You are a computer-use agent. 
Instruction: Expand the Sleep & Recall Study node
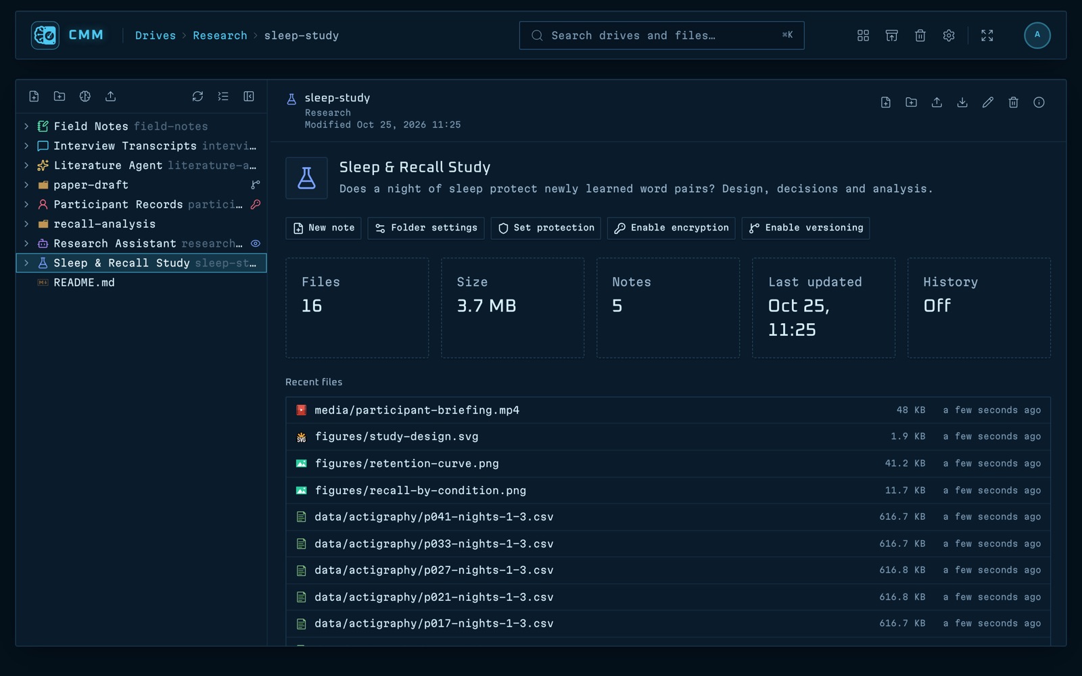pyautogui.click(x=26, y=263)
